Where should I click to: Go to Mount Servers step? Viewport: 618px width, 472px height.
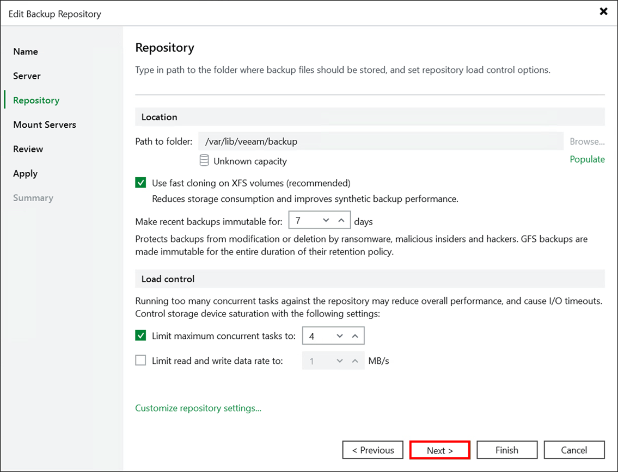click(44, 125)
